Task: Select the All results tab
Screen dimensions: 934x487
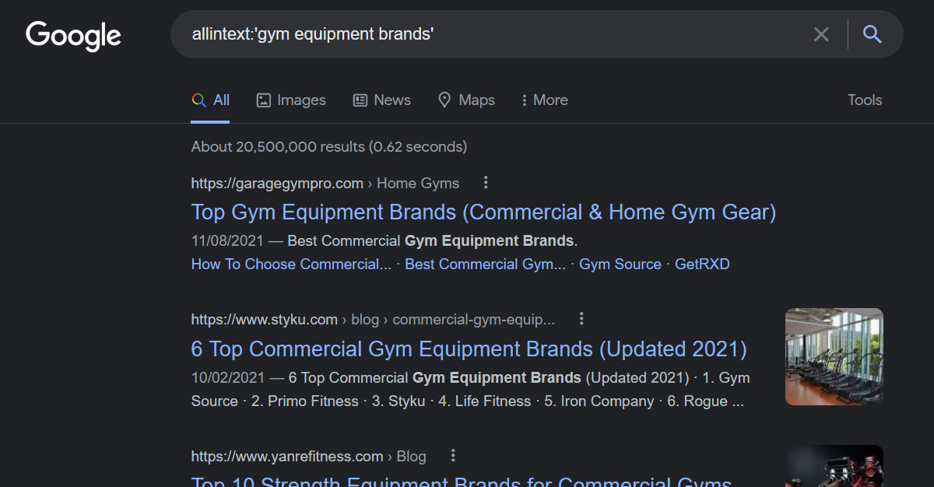Action: click(210, 100)
